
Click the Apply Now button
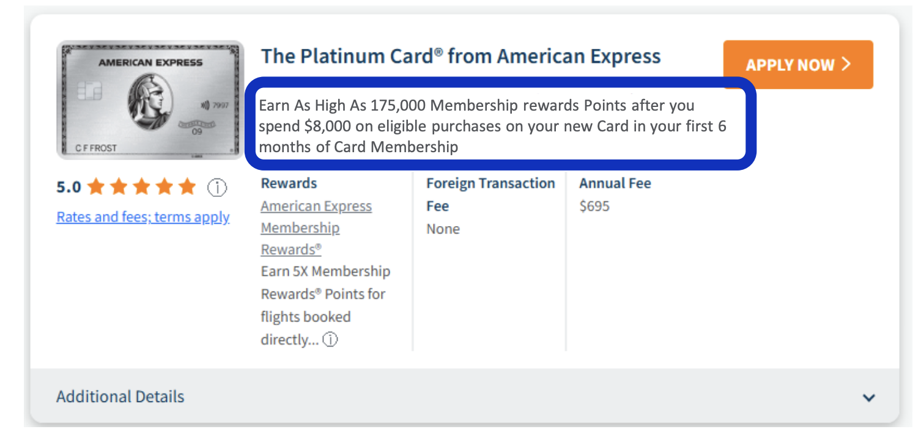(798, 64)
